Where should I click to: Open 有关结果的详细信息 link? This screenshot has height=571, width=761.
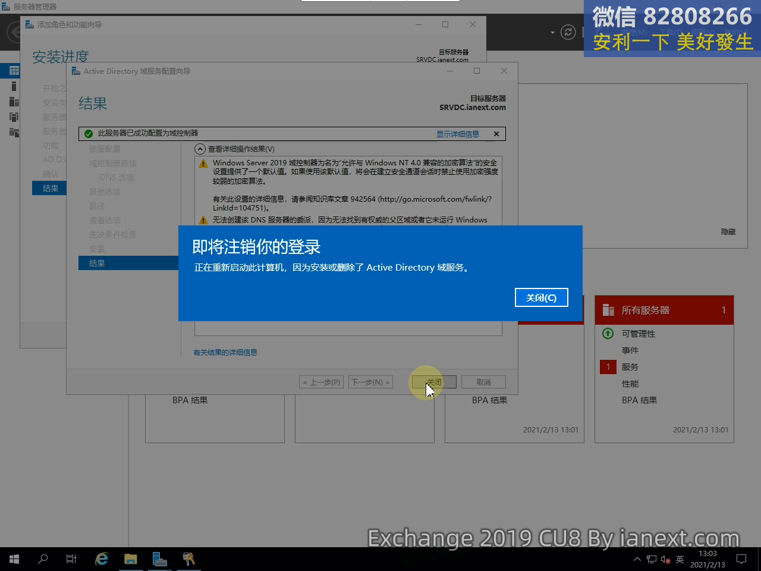coord(225,352)
